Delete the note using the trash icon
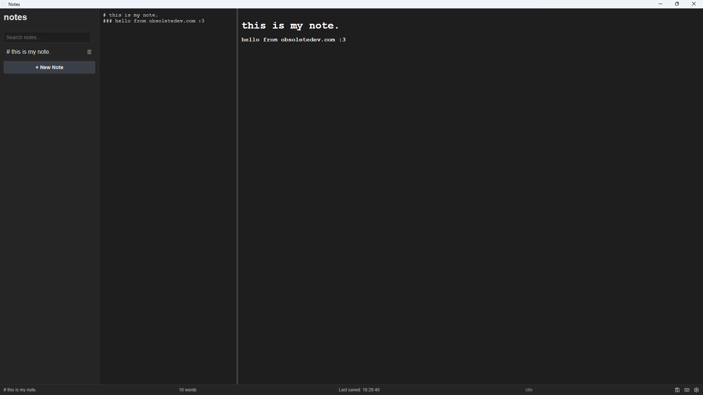703x395 pixels. 89,52
